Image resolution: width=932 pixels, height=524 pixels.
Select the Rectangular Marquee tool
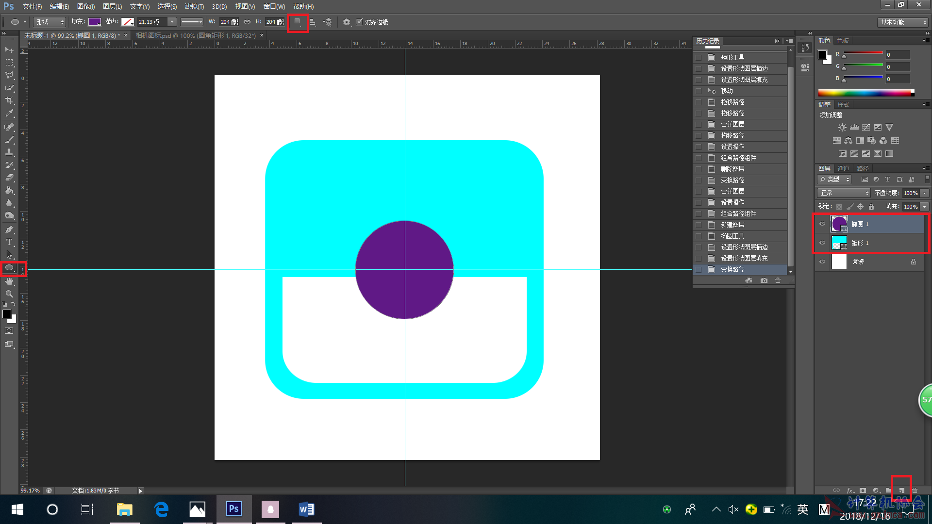pos(9,63)
